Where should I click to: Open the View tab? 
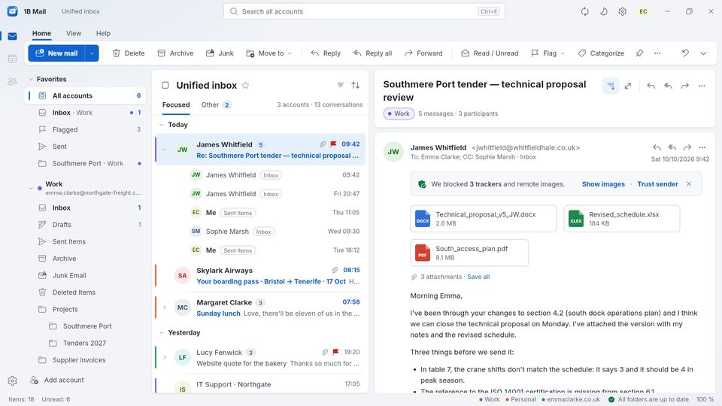[x=74, y=34]
